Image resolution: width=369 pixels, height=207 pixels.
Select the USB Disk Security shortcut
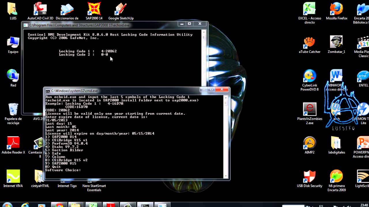point(310,179)
